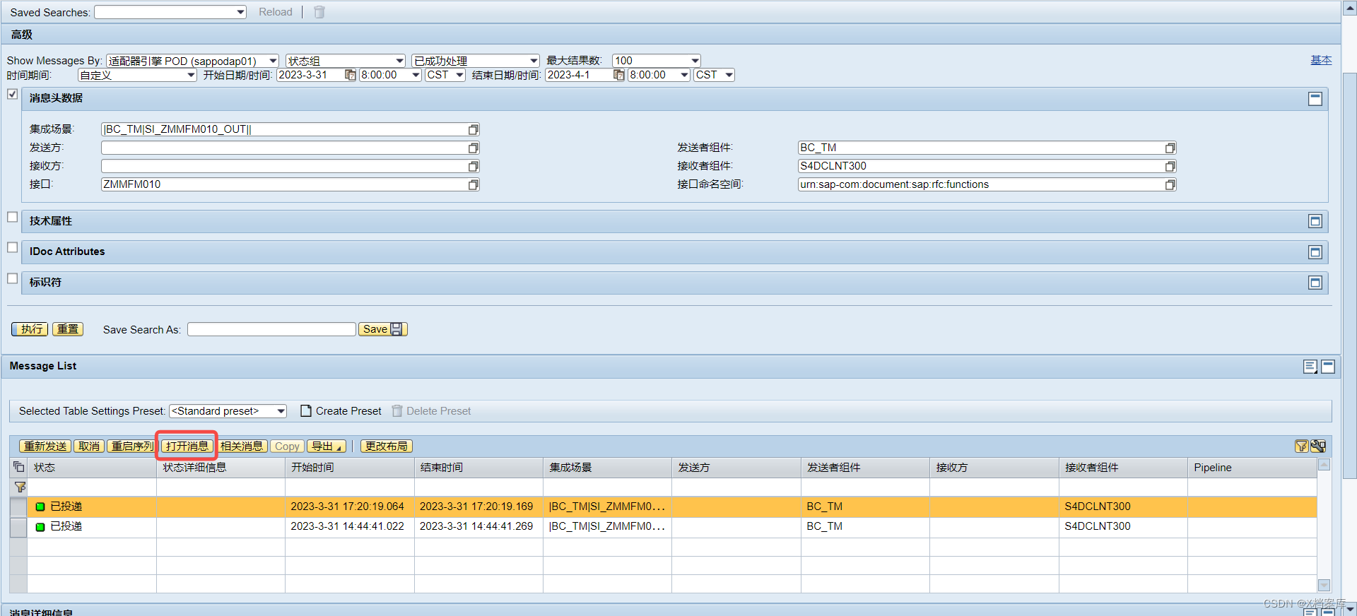Tick the IDoc Attributes checkbox
Screen dimensions: 1357x616
12,247
